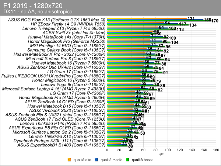
Task: Select the Honor Magicbook 16 row label
Action: pyautogui.click(x=69, y=80)
